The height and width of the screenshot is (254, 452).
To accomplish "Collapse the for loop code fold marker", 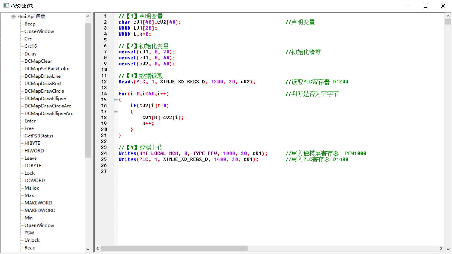I will click(116, 100).
